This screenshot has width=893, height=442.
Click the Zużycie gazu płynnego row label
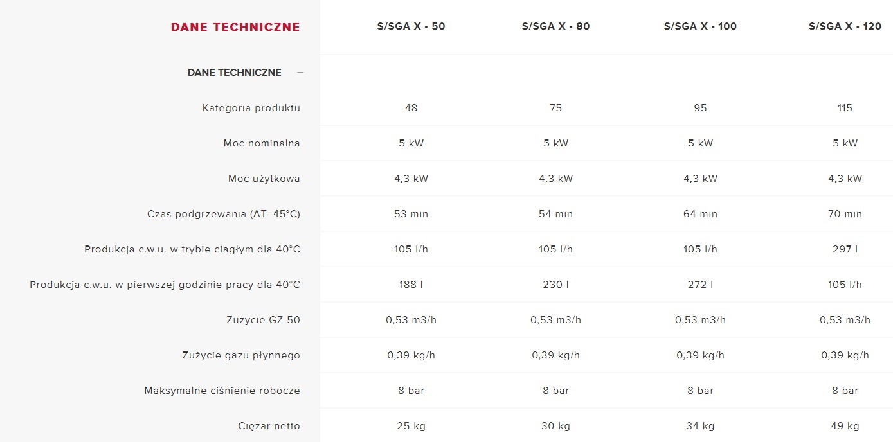[241, 355]
